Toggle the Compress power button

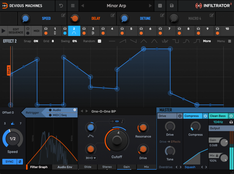click(205, 116)
